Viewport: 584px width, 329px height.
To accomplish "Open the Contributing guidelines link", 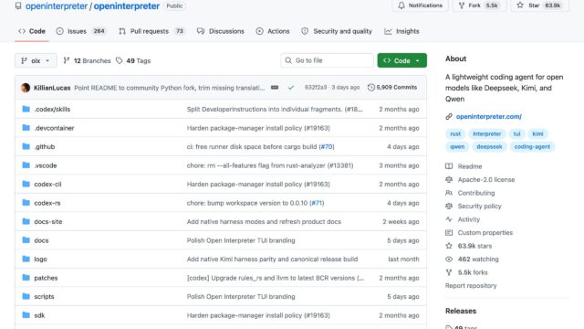I will tap(471, 193).
